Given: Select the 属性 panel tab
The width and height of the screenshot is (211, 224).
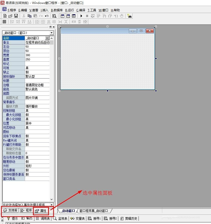Looking at the screenshot, I should (41, 211).
